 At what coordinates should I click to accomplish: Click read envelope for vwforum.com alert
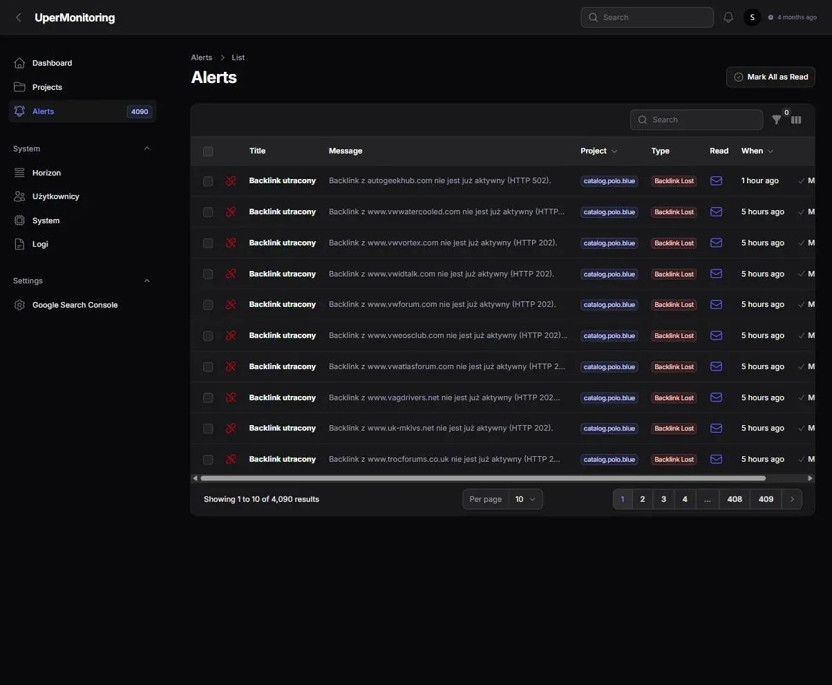716,304
